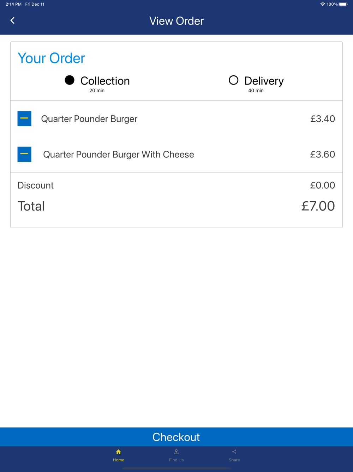Image resolution: width=353 pixels, height=472 pixels.
Task: Click the Wi-Fi icon in the status bar
Action: point(322,4)
